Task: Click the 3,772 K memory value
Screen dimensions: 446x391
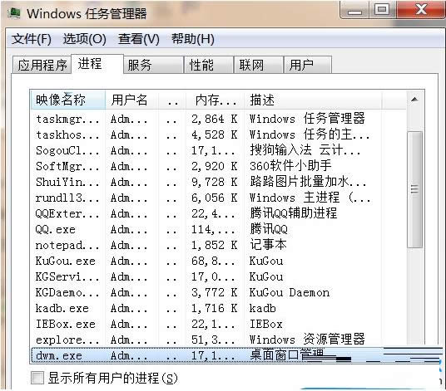Action: point(215,292)
